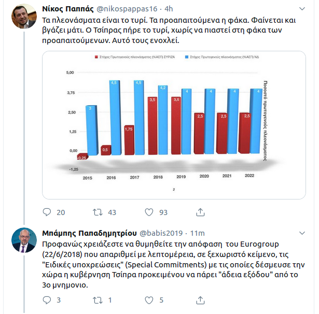Like the reply with 5 likes
319x314 pixels.
tap(149, 300)
